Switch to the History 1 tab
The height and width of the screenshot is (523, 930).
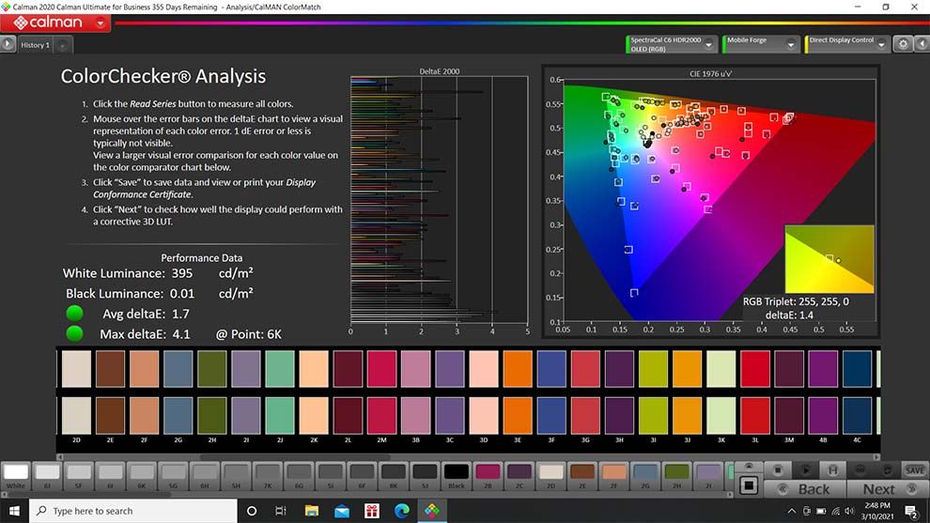point(35,45)
